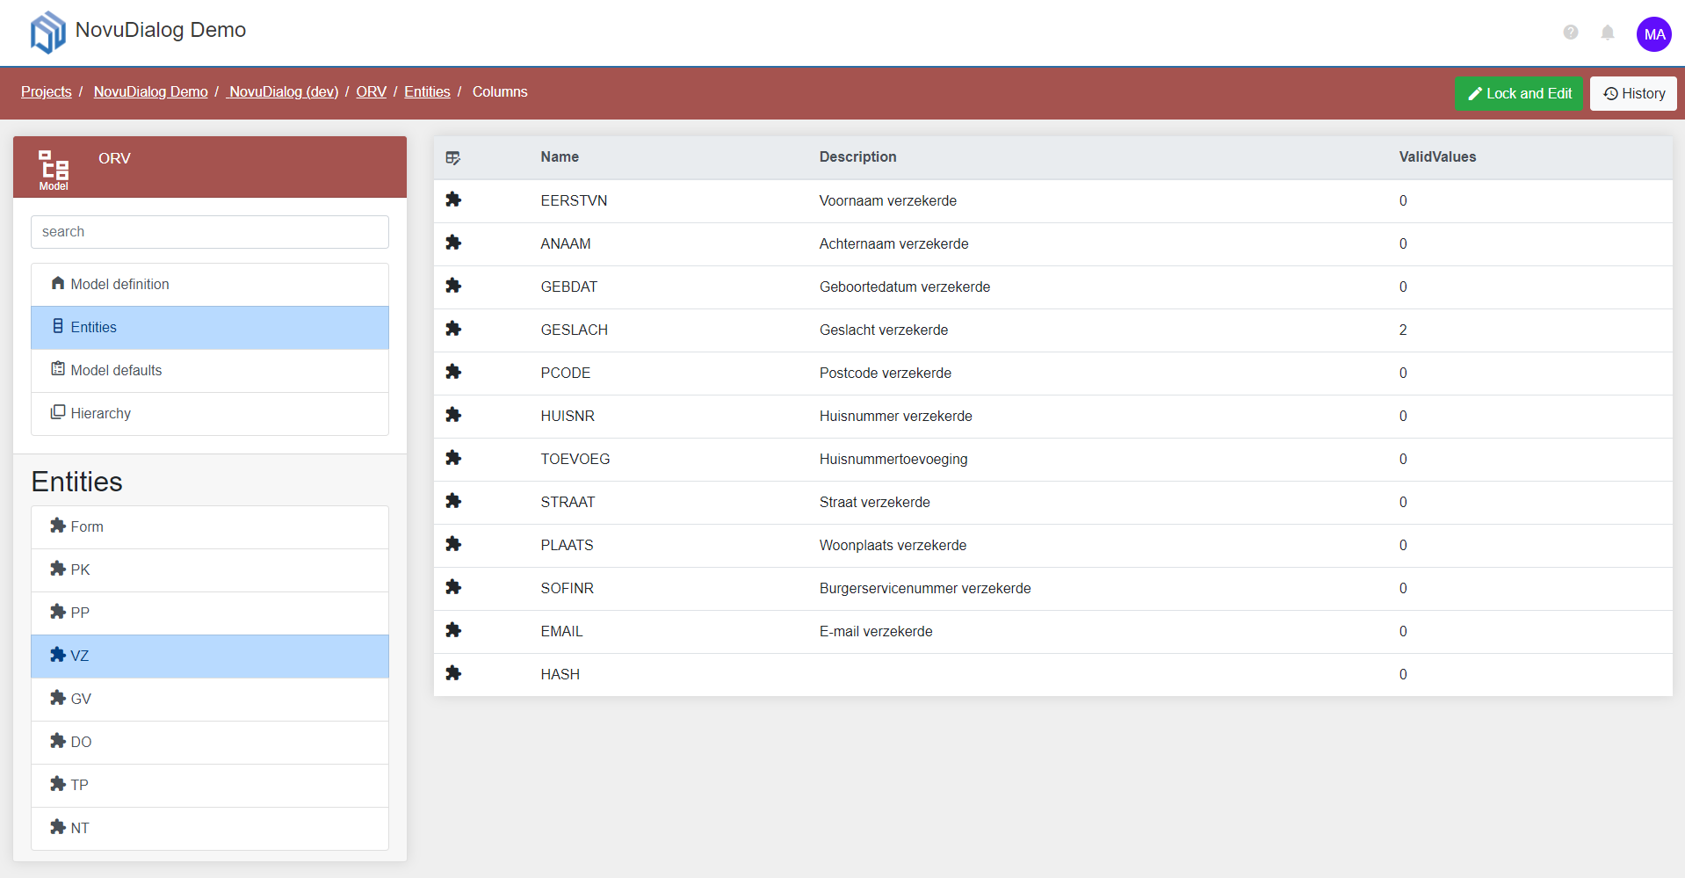Click the puzzle icon beside Form entity

tap(58, 526)
